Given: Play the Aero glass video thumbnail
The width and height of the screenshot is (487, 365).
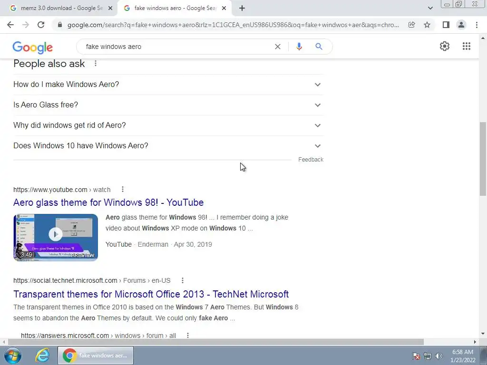Looking at the screenshot, I should pyautogui.click(x=56, y=238).
